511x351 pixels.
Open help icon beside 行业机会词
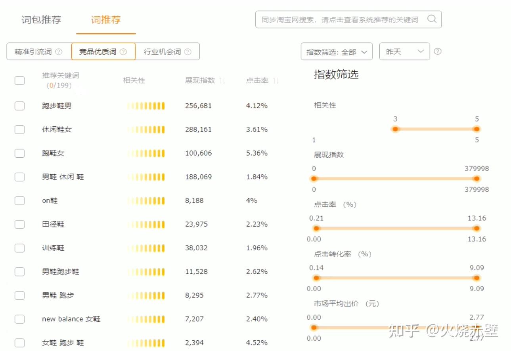pos(188,52)
